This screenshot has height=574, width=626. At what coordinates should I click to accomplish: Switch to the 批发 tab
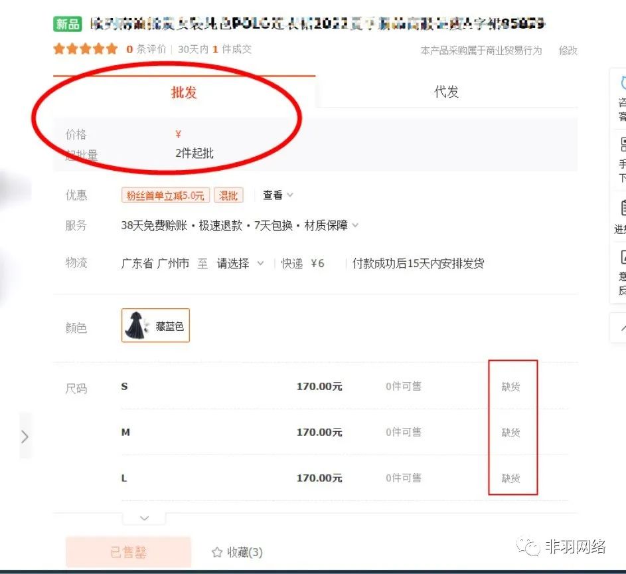point(184,92)
